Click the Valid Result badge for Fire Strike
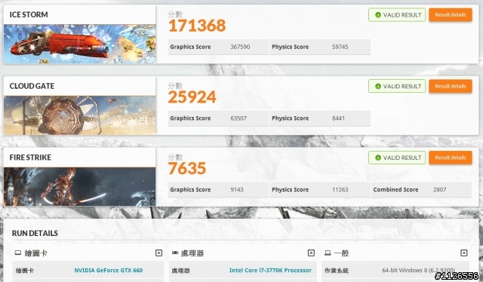483x282 pixels. (397, 158)
